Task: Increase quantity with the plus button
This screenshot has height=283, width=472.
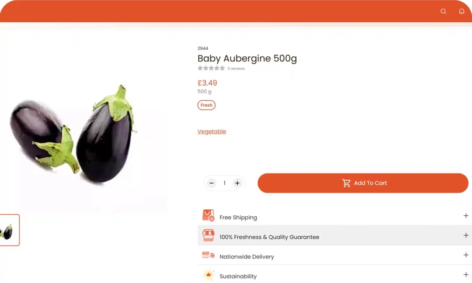Action: pyautogui.click(x=237, y=183)
